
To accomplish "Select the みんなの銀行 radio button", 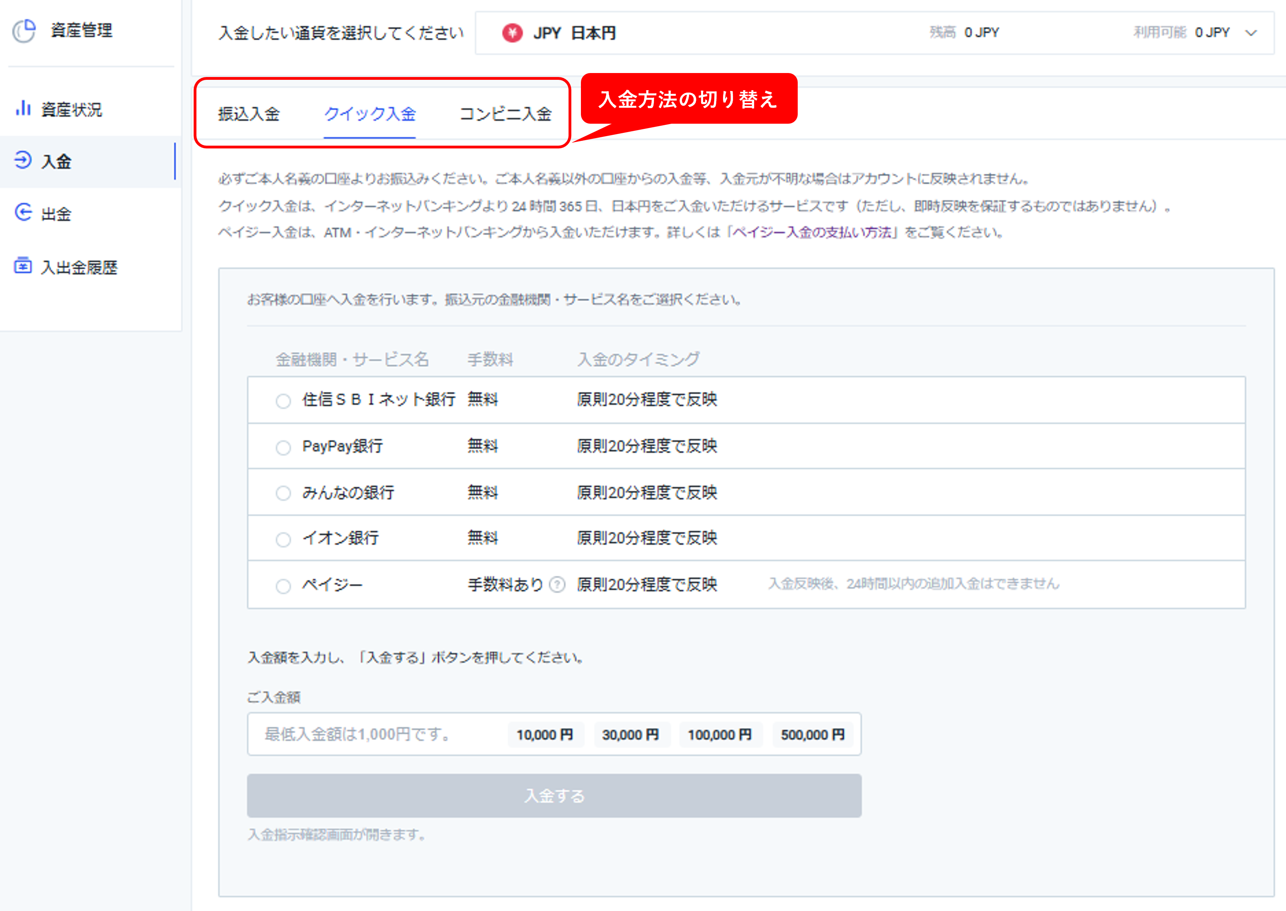I will click(x=283, y=494).
